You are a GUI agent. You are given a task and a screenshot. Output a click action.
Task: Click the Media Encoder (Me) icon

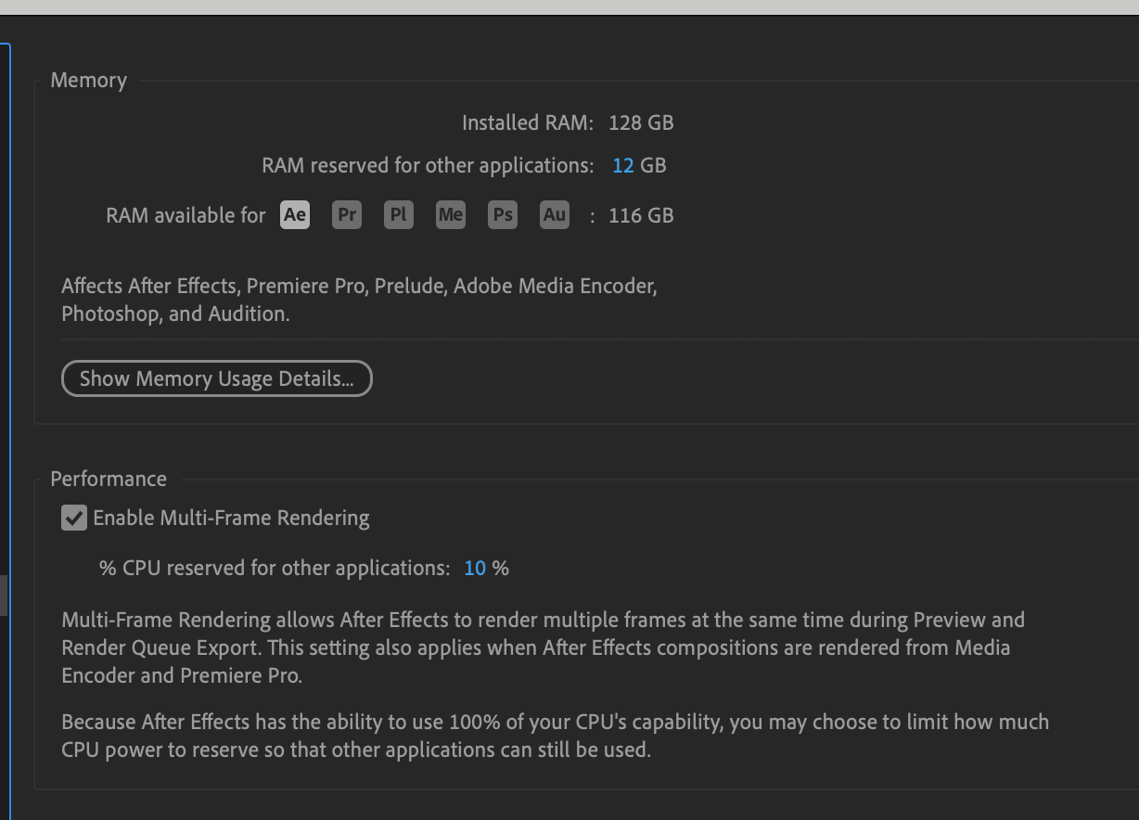(450, 214)
